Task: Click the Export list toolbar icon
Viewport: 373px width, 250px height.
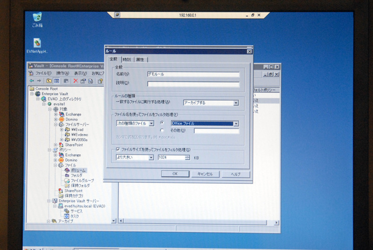Action: coord(90,81)
